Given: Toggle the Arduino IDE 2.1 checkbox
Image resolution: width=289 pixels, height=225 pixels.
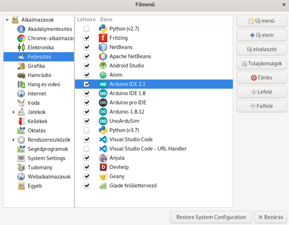Looking at the screenshot, I should pos(86,84).
